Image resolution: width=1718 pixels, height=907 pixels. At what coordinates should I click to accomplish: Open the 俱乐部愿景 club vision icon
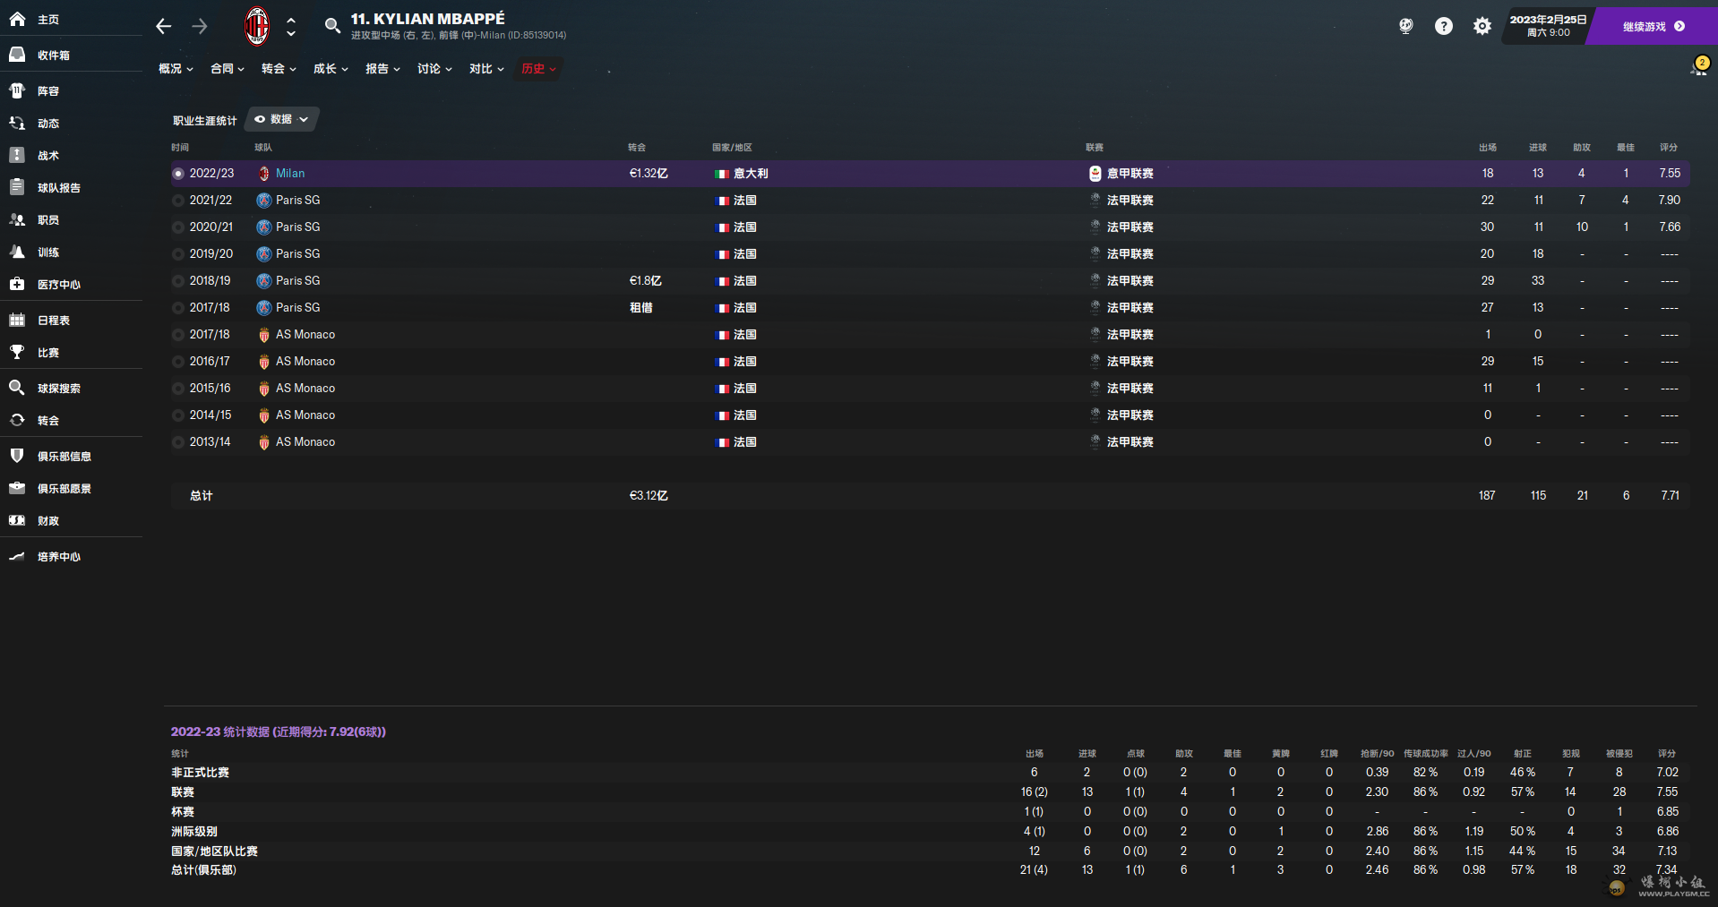[17, 488]
